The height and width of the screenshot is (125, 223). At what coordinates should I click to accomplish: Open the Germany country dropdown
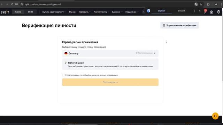point(110,53)
